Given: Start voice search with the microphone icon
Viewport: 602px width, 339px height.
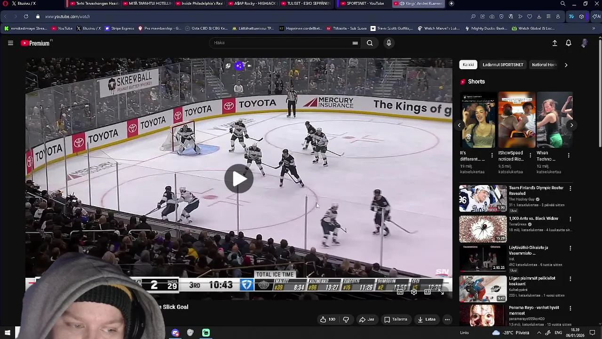Looking at the screenshot, I should [x=388, y=43].
